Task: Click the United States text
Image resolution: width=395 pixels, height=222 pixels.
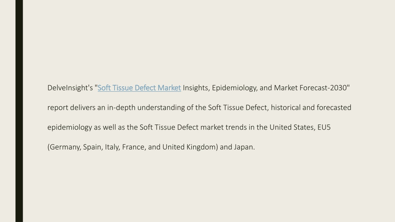Action: (x=292, y=127)
